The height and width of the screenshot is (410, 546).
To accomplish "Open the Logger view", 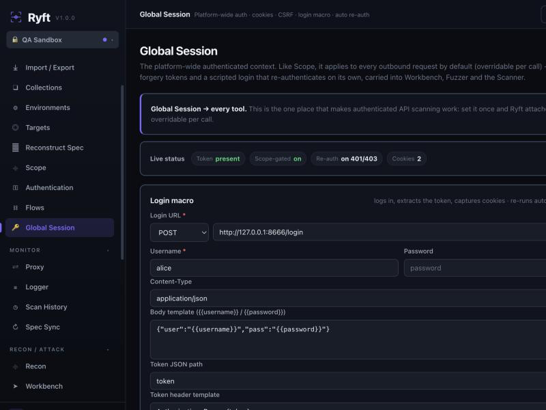I will tap(59, 287).
